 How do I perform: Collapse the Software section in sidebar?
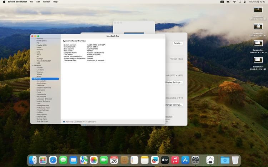click(x=33, y=79)
